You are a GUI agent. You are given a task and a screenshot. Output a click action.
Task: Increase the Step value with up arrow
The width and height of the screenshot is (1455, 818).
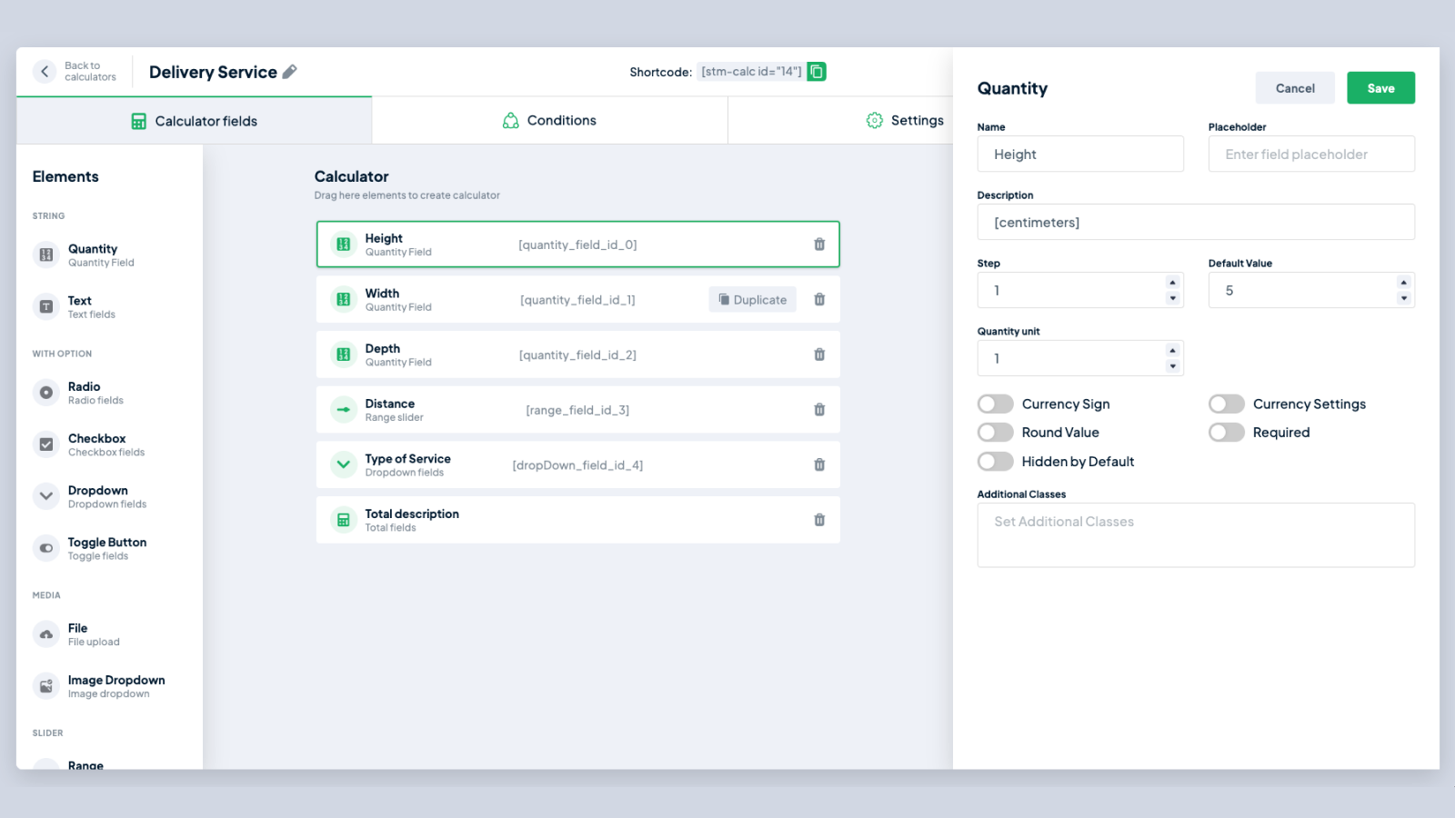pyautogui.click(x=1172, y=283)
